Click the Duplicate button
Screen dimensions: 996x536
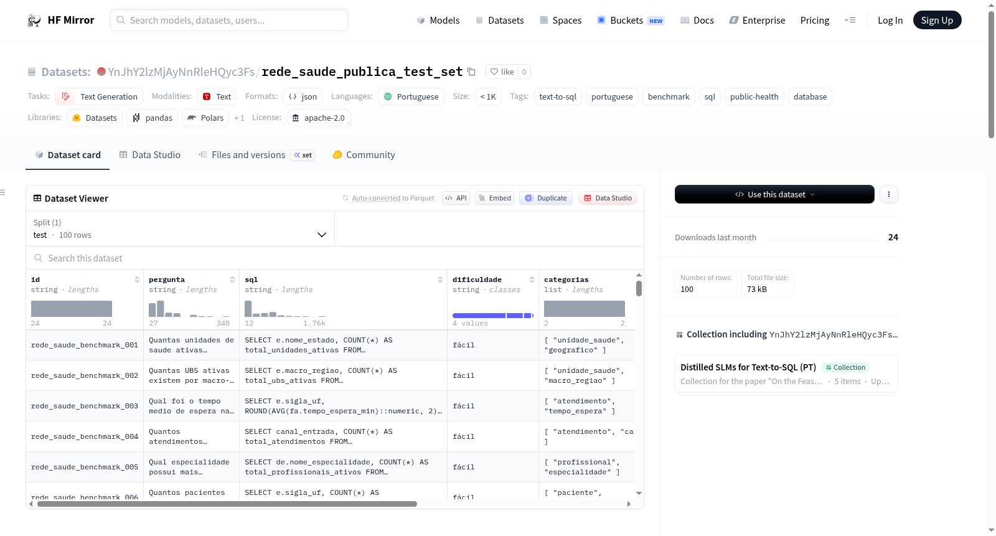[545, 199]
